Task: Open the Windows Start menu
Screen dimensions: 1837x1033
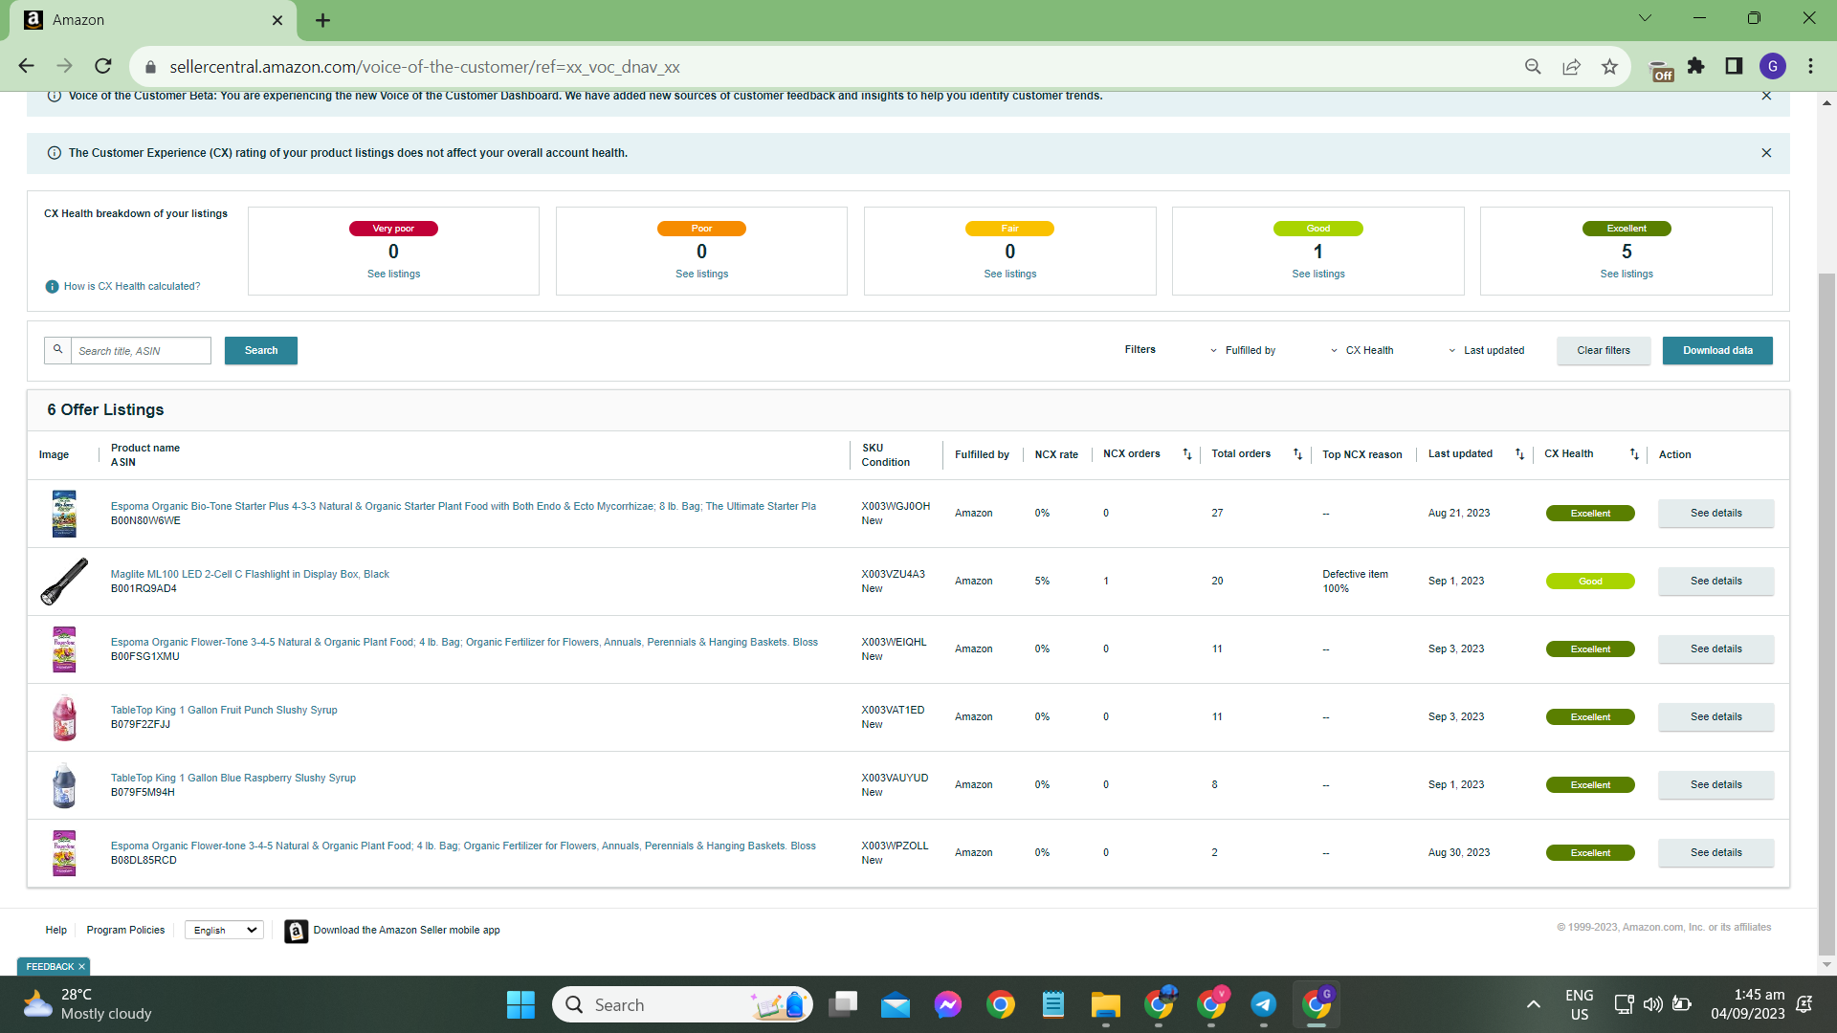Action: click(520, 1005)
